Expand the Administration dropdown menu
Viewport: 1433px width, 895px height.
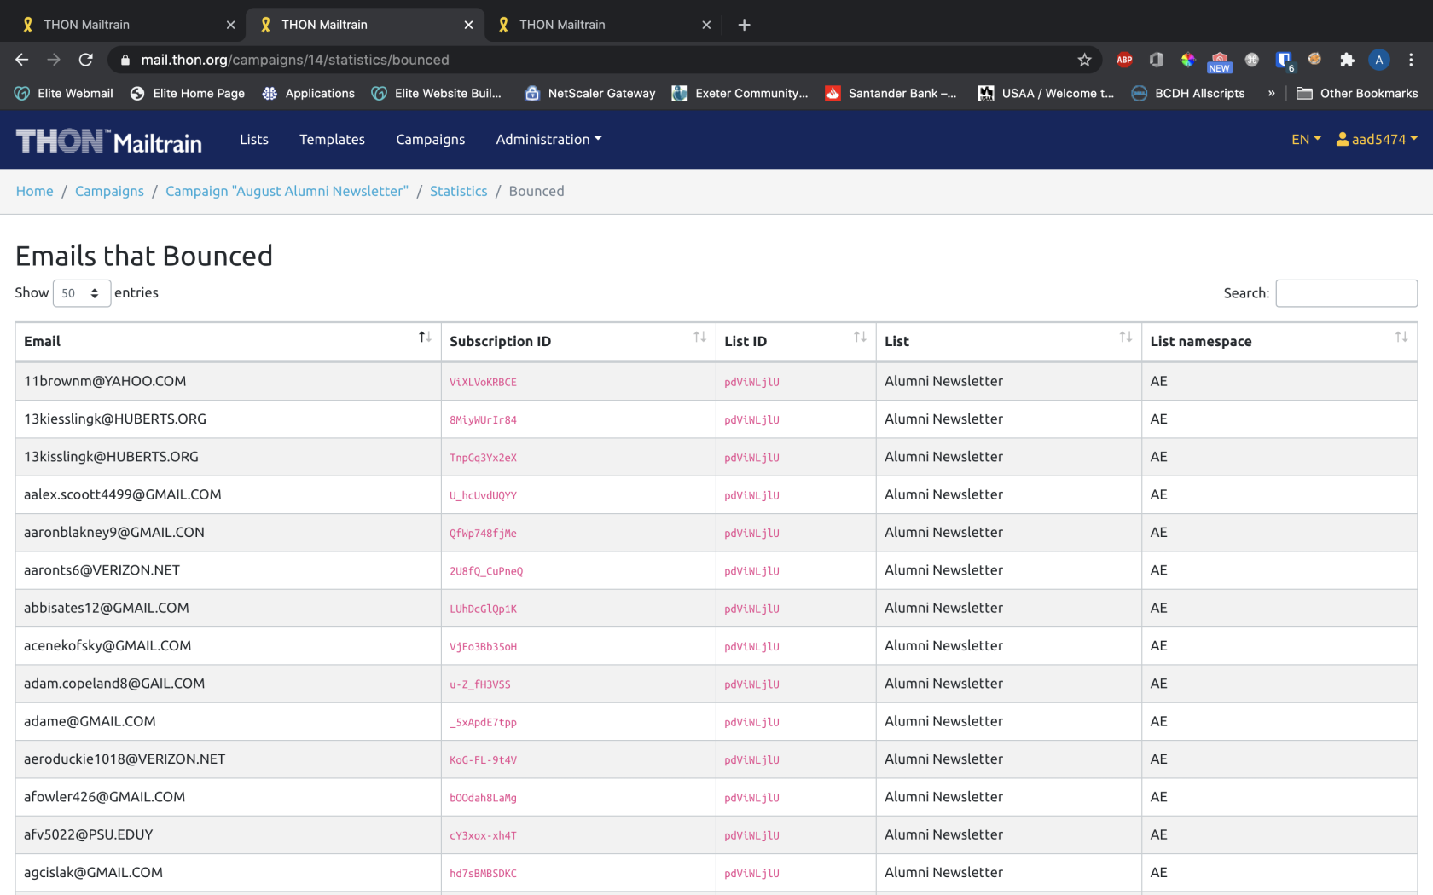[548, 139]
